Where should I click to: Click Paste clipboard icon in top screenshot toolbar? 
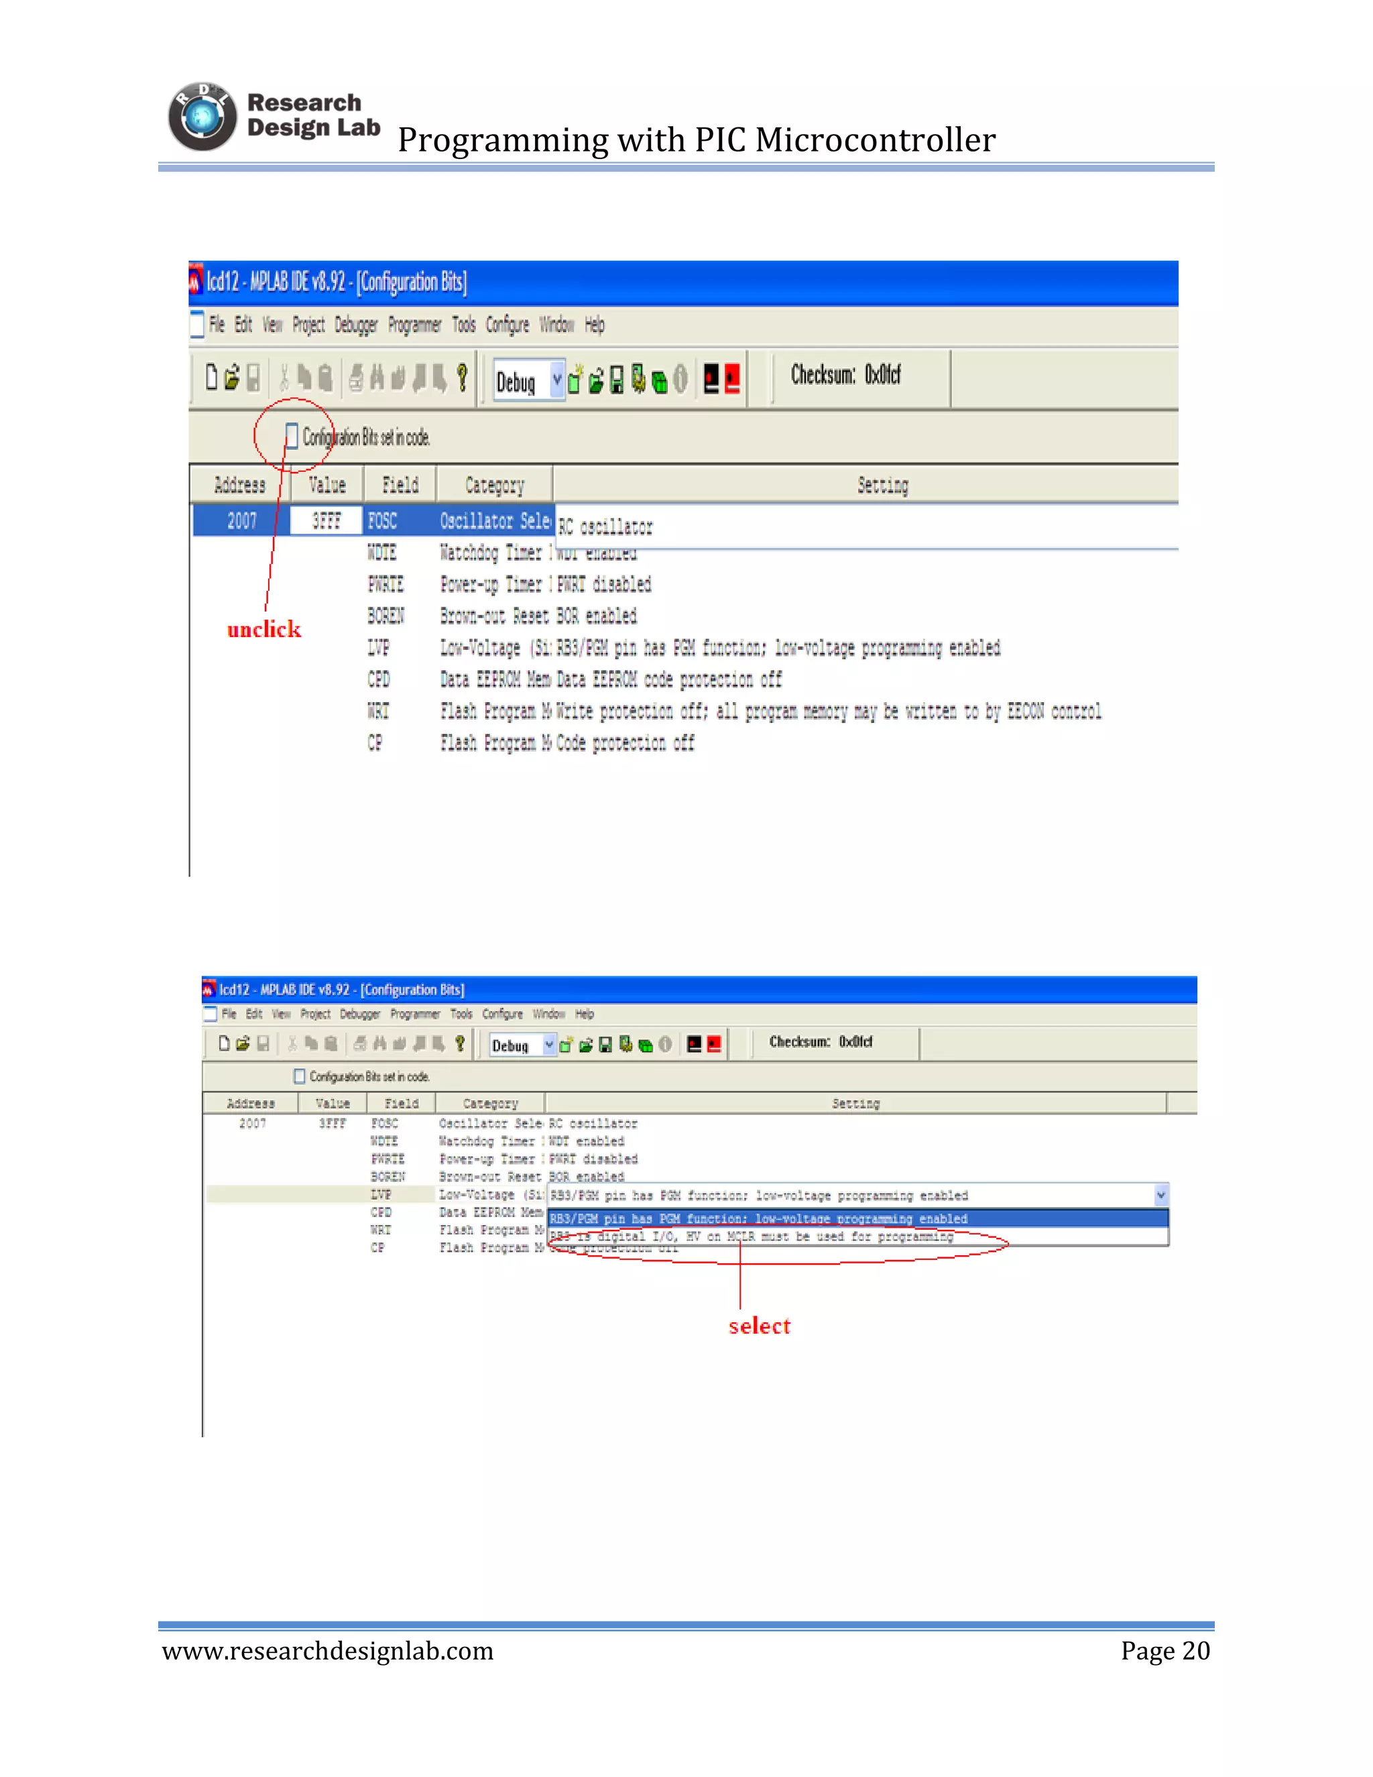(325, 378)
